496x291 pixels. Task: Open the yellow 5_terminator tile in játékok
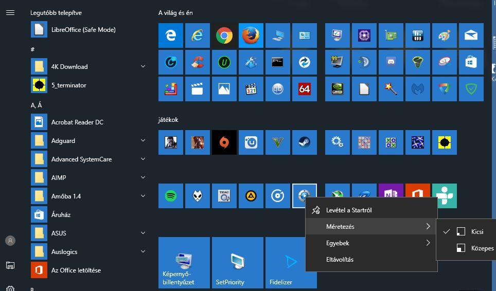[445, 142]
